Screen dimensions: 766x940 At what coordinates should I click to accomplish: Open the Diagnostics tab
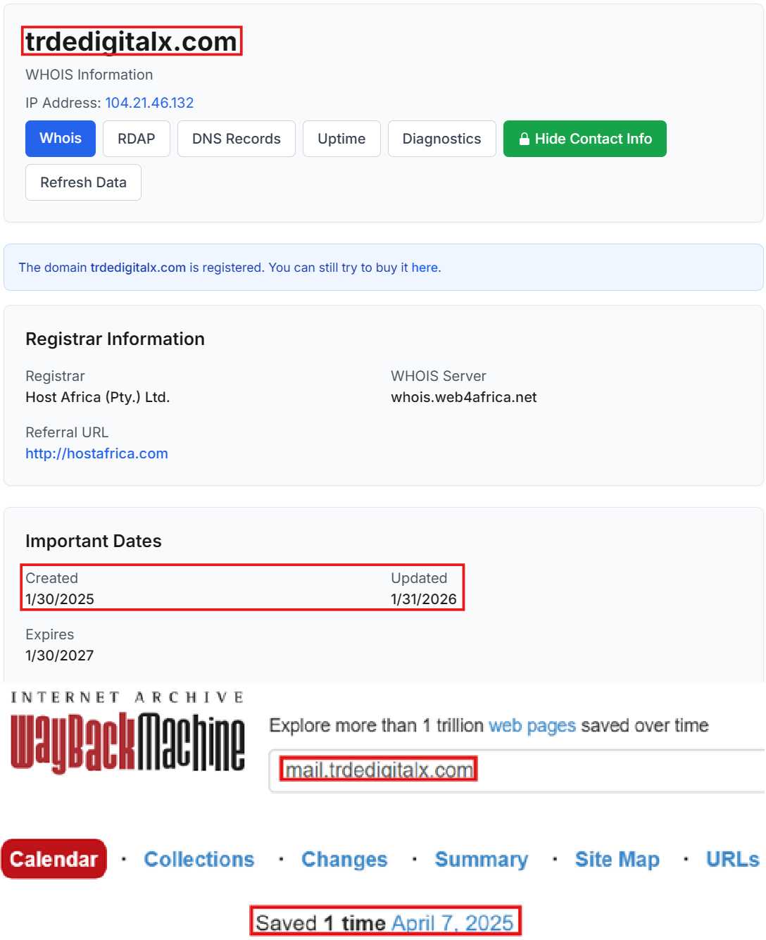point(441,139)
